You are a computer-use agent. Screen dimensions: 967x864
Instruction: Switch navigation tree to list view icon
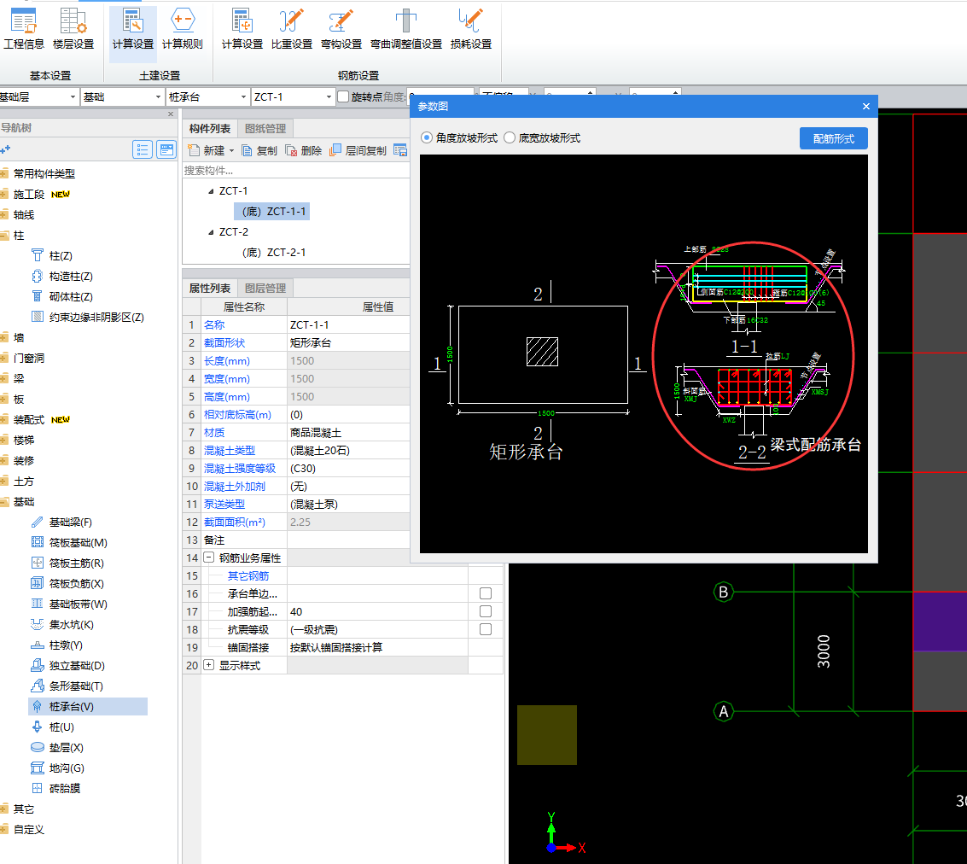coord(143,150)
